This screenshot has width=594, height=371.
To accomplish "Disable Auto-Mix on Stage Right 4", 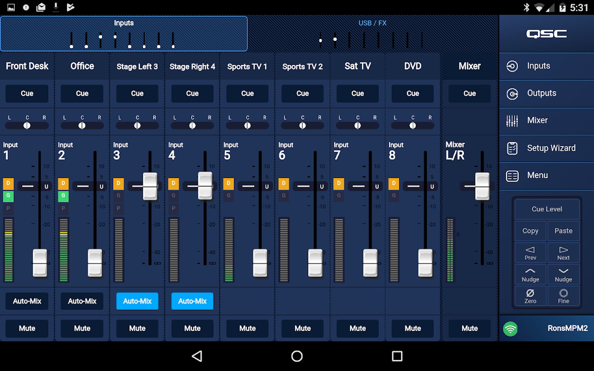I will coord(193,301).
